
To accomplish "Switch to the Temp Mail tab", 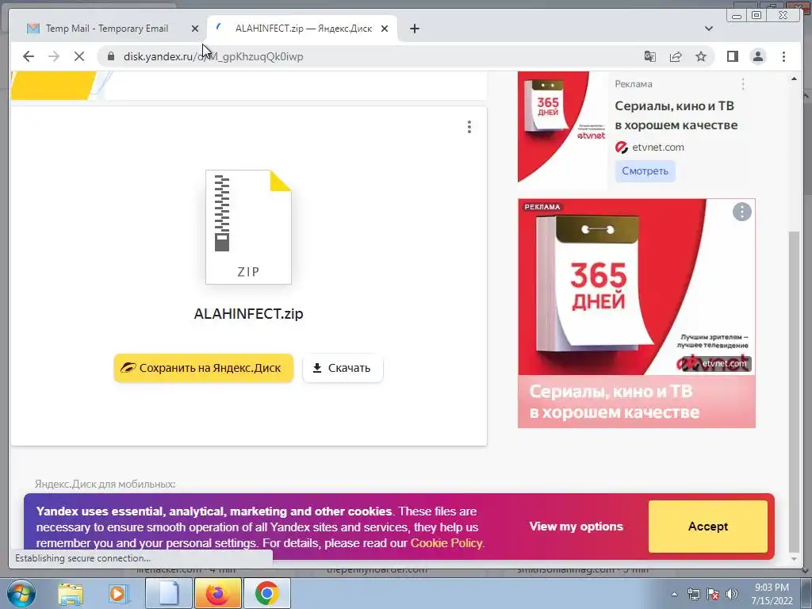I will 107,29.
